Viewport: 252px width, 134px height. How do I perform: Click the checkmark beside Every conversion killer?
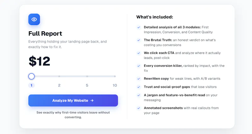coord(139,66)
